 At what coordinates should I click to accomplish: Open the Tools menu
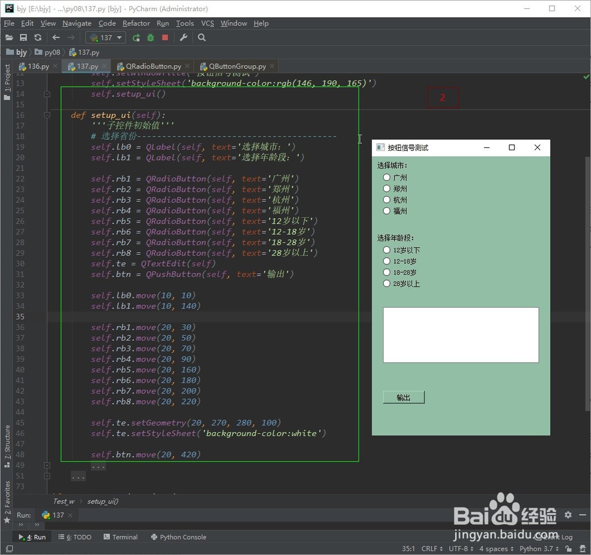[185, 24]
